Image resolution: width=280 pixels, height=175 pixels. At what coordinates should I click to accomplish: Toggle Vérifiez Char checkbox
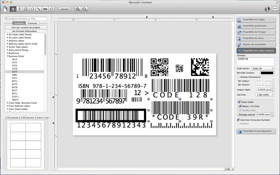tap(240, 110)
